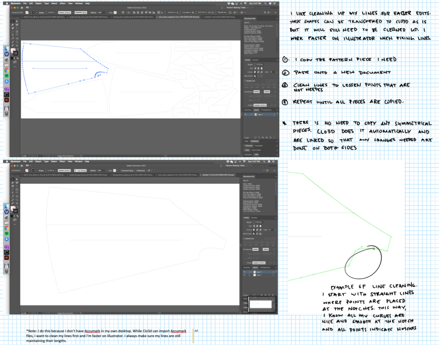
Task: Click the Layer 2 target circle in bottom window
Action: (273, 272)
